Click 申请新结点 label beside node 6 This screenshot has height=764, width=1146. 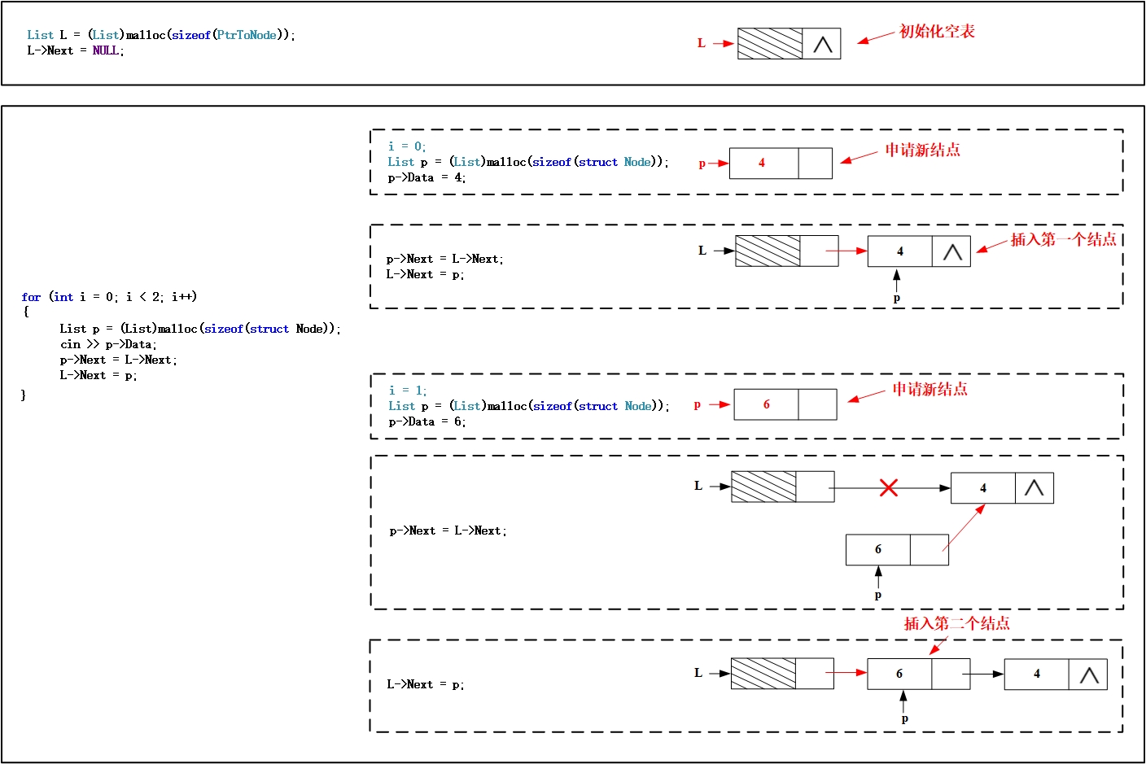point(930,389)
